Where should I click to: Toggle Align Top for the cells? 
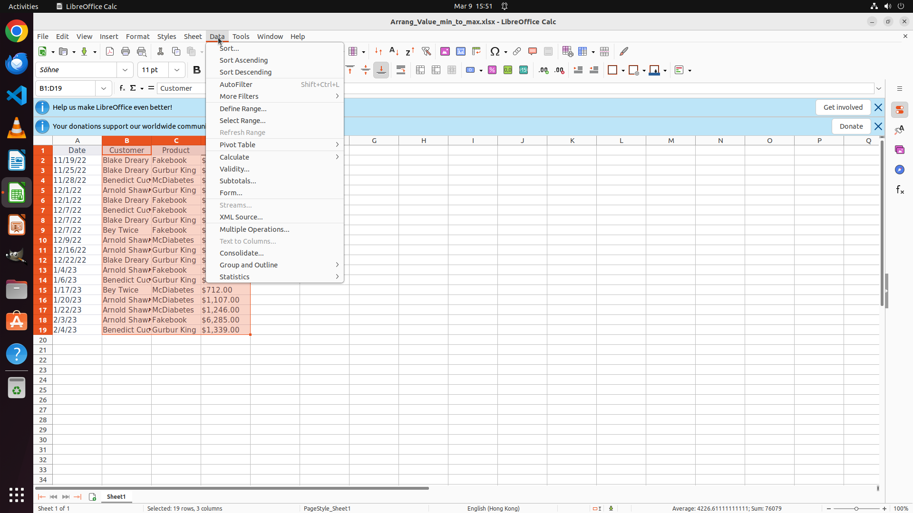point(350,70)
